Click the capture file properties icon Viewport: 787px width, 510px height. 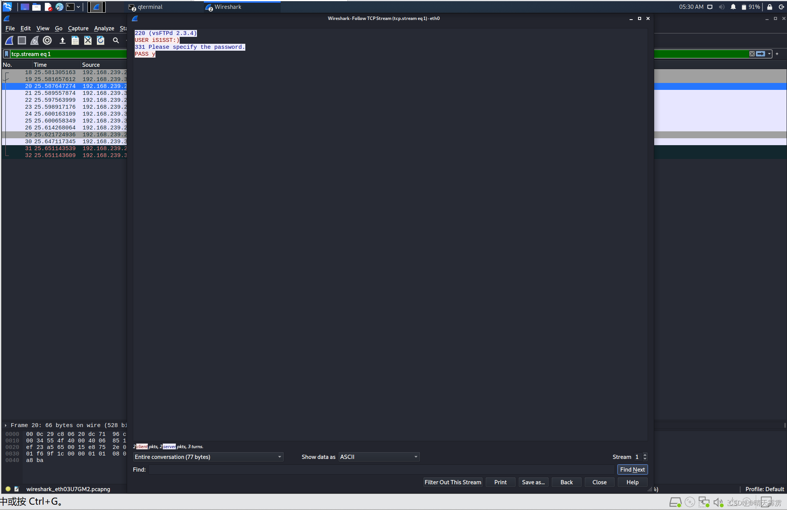tap(17, 489)
